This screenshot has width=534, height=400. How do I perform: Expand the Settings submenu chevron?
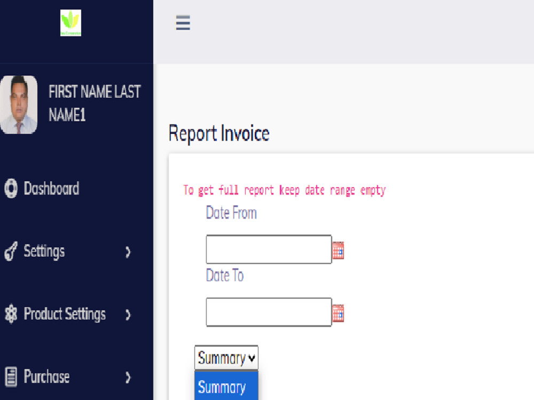(x=128, y=252)
